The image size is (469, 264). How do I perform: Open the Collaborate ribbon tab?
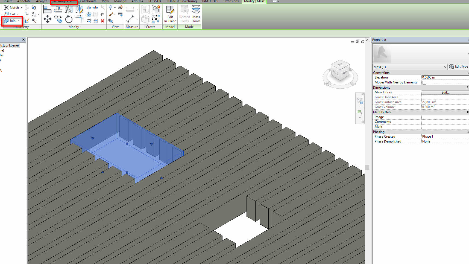[x=88, y=1]
